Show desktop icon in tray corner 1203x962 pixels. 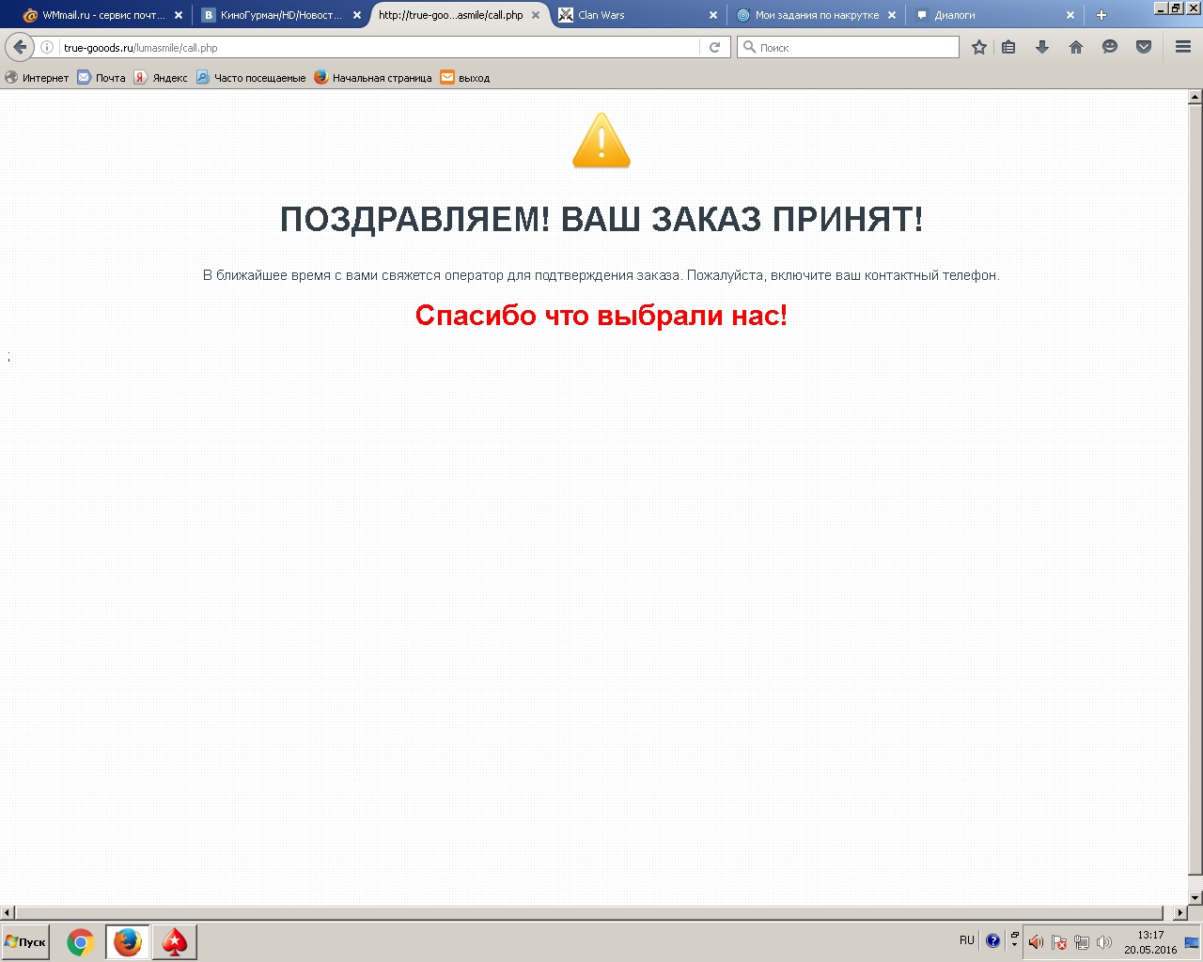coord(1192,942)
